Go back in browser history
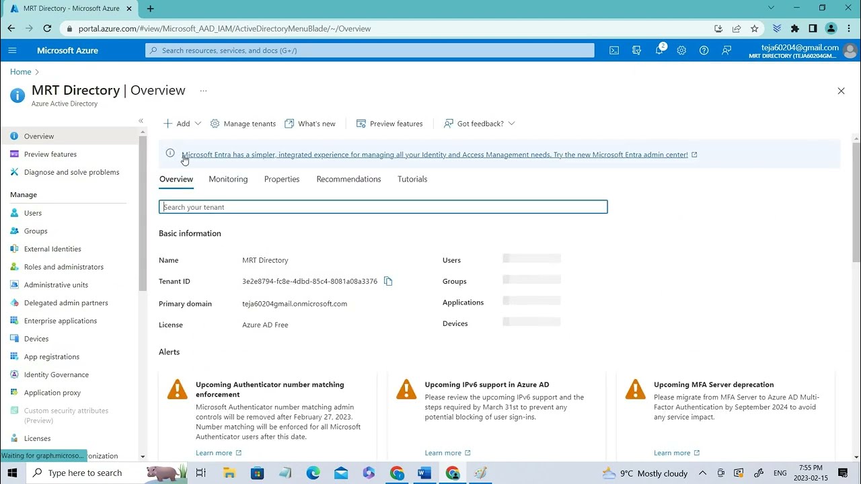The width and height of the screenshot is (861, 484). (x=11, y=28)
